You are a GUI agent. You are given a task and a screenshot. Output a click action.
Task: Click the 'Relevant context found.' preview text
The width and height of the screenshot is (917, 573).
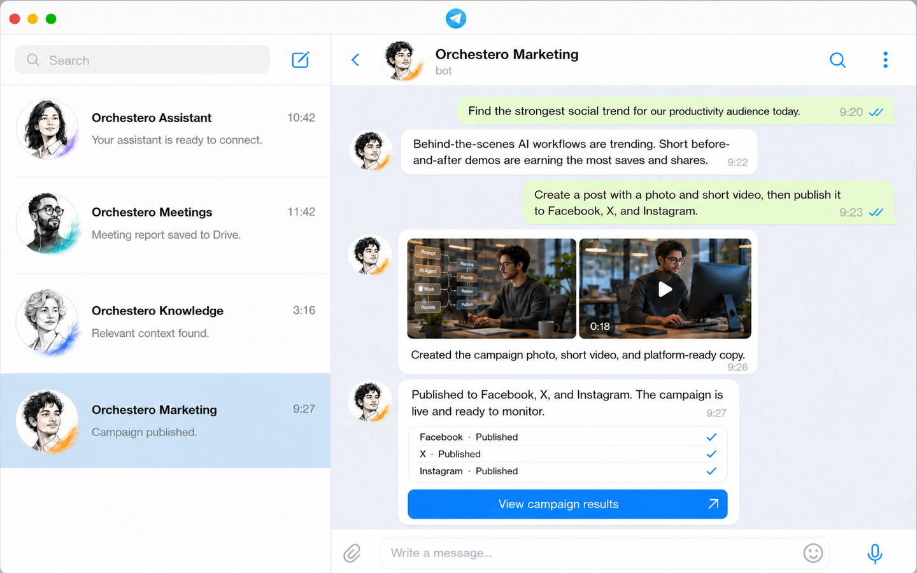coord(150,333)
